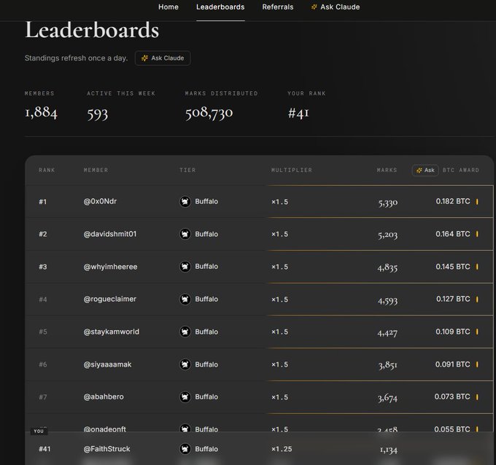The width and height of the screenshot is (496, 465).
Task: Open member @staykamworld
Action: [x=112, y=332]
